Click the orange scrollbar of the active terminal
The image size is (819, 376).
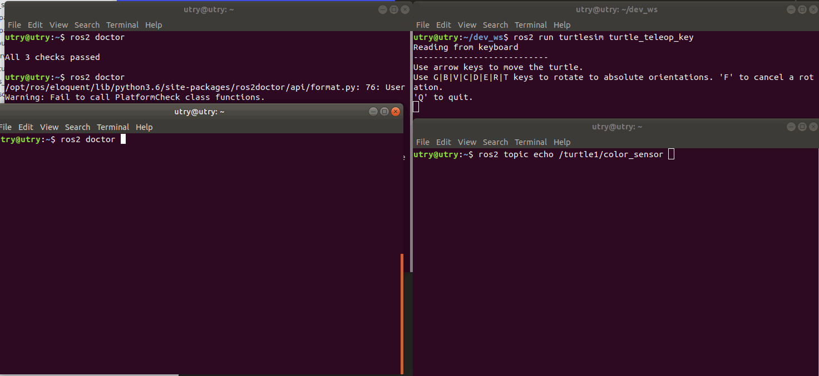click(x=402, y=314)
